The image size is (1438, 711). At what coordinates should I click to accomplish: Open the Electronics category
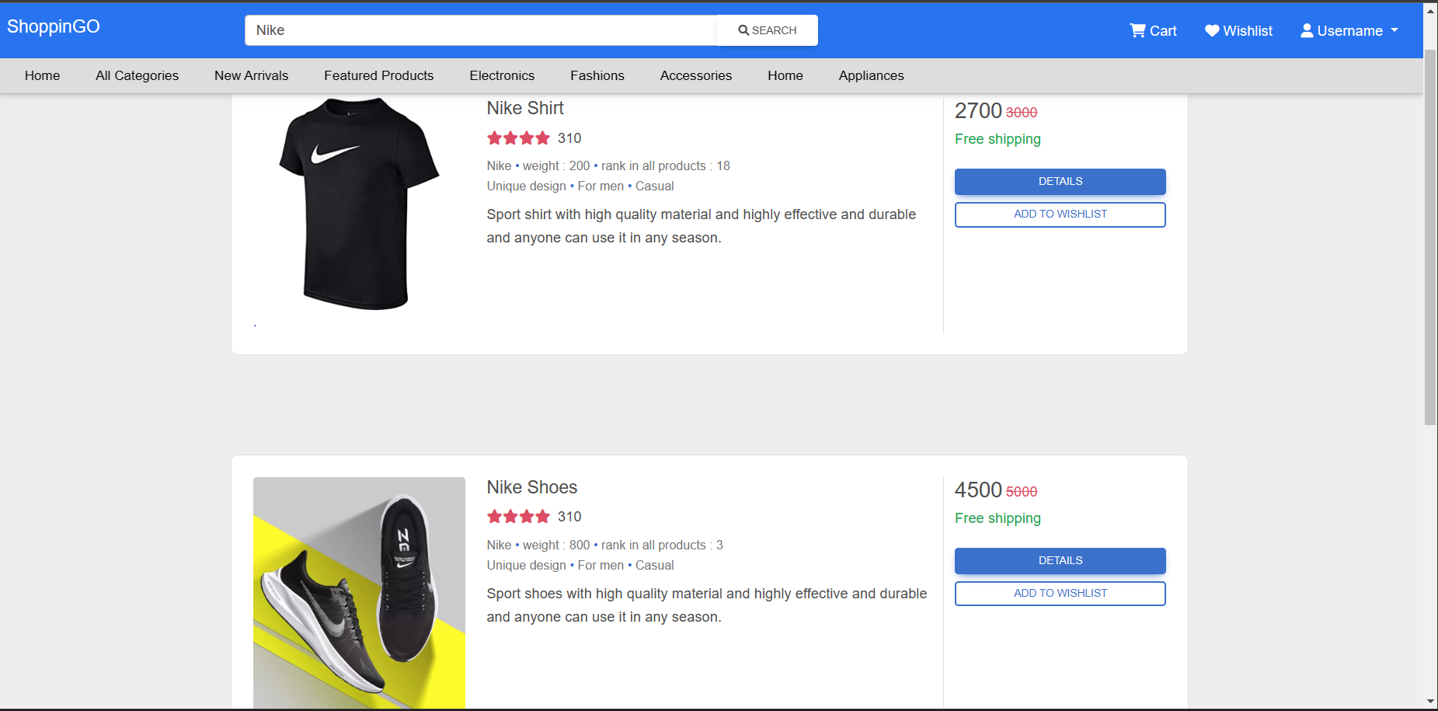[x=502, y=75]
